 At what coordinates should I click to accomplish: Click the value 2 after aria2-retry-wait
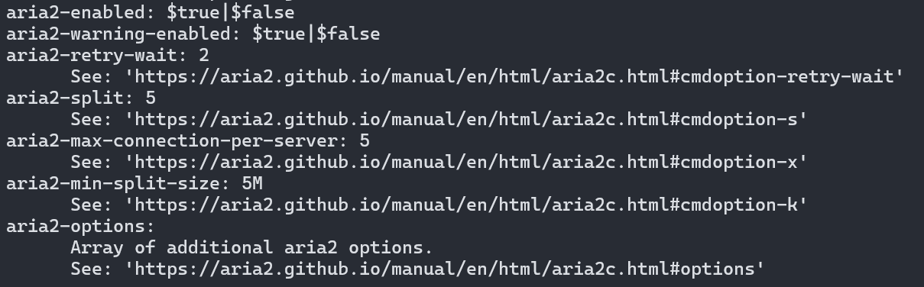(x=204, y=55)
